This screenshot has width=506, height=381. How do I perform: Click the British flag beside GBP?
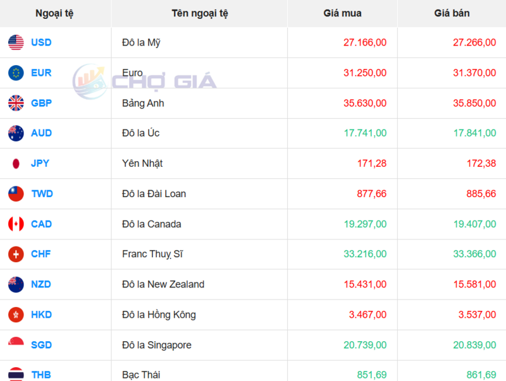[x=16, y=103]
